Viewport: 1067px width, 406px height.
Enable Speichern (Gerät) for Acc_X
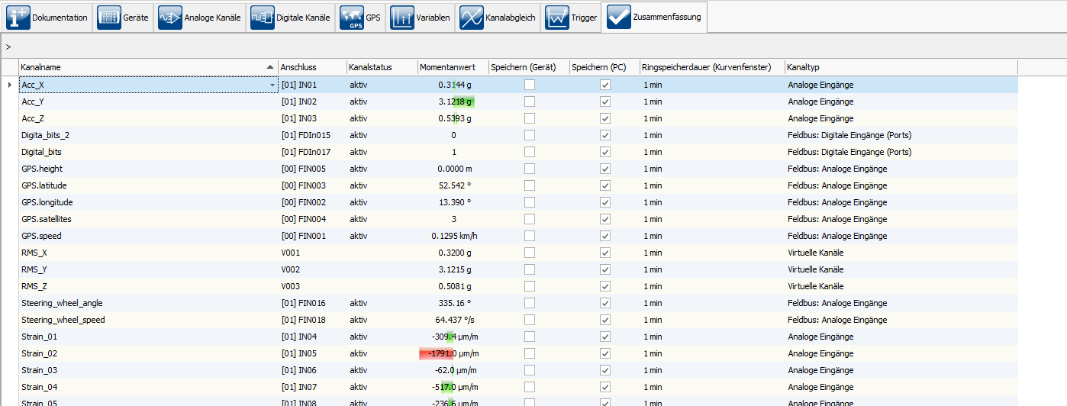tap(530, 85)
